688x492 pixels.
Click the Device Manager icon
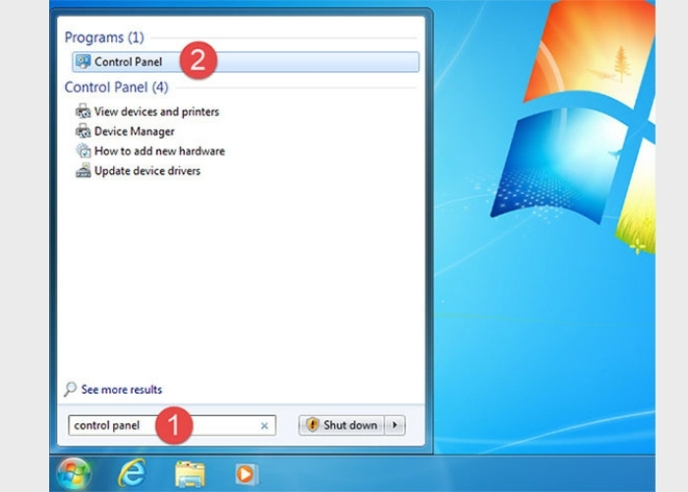83,132
